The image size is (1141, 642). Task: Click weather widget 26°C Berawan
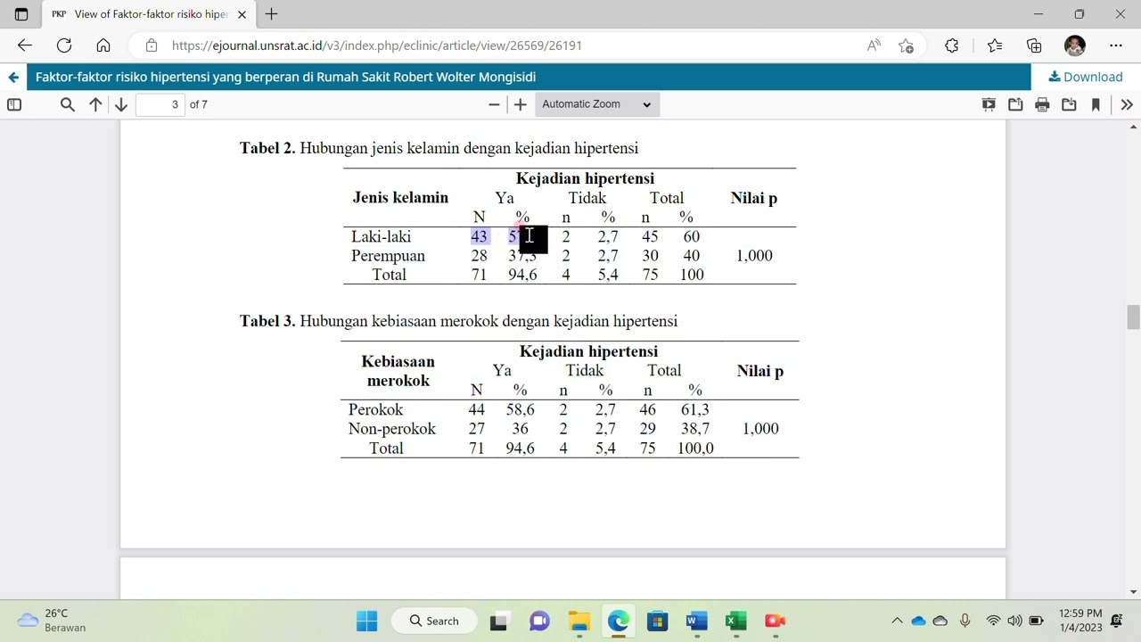click(53, 621)
